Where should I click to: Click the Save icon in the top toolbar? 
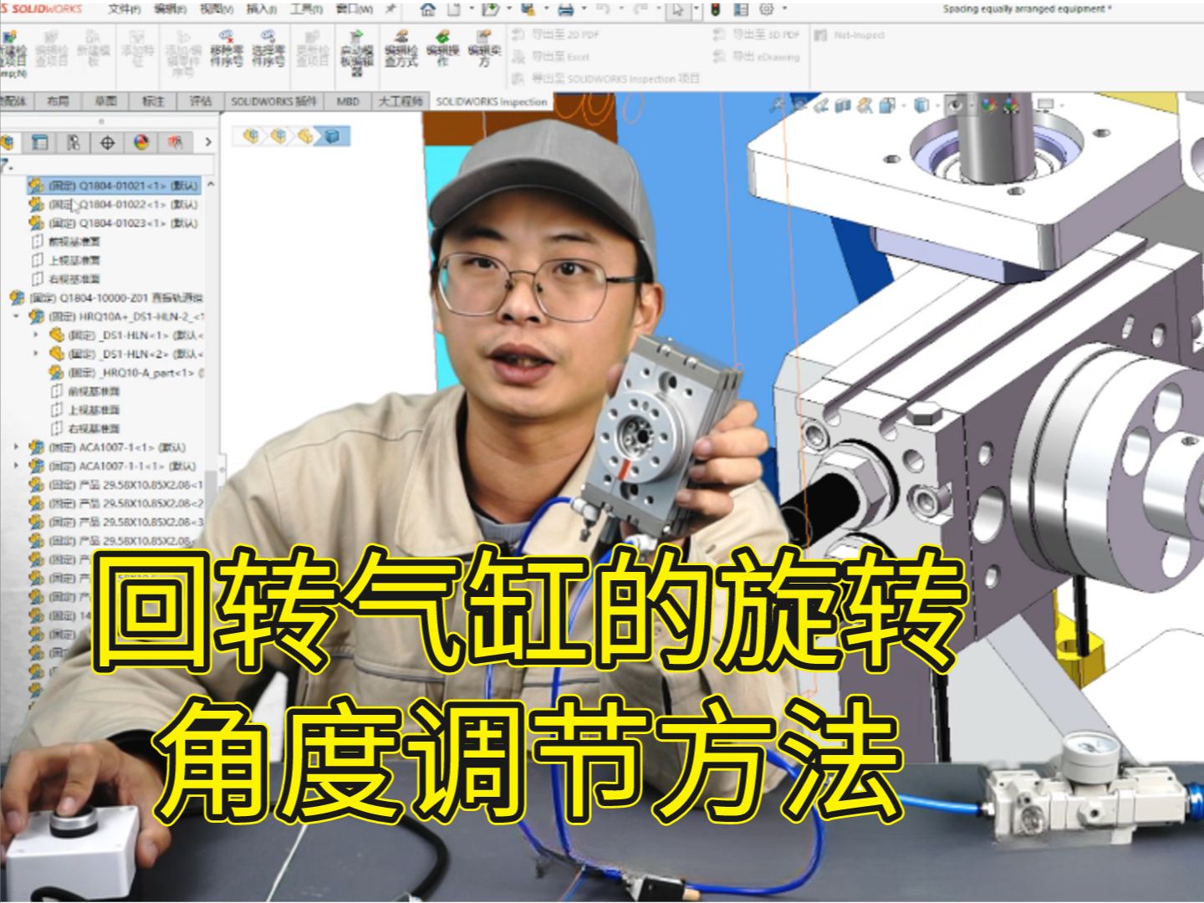pos(528,10)
